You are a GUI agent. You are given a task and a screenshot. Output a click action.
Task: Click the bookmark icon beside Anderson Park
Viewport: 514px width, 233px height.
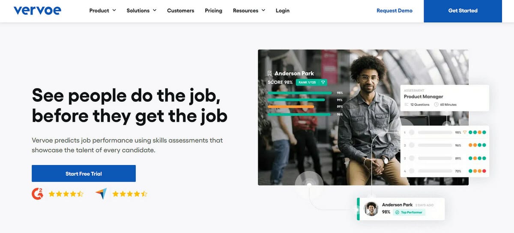coord(269,74)
